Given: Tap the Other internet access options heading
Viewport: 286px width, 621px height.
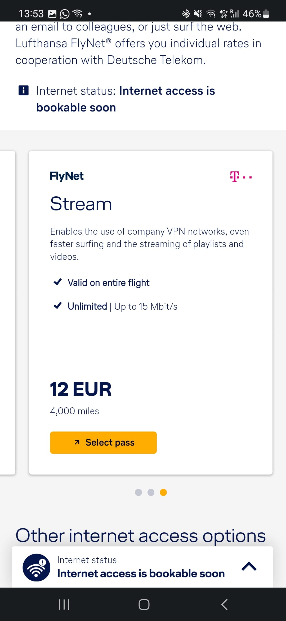Looking at the screenshot, I should pyautogui.click(x=141, y=535).
